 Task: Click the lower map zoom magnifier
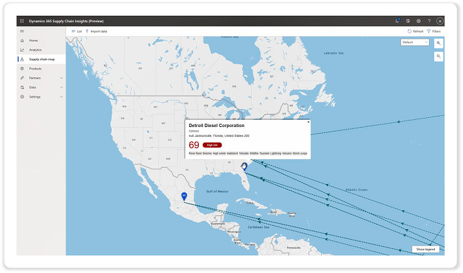[x=439, y=57]
